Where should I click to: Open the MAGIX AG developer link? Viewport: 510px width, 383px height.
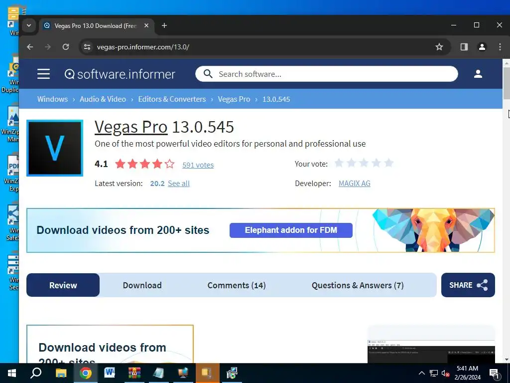[354, 184]
